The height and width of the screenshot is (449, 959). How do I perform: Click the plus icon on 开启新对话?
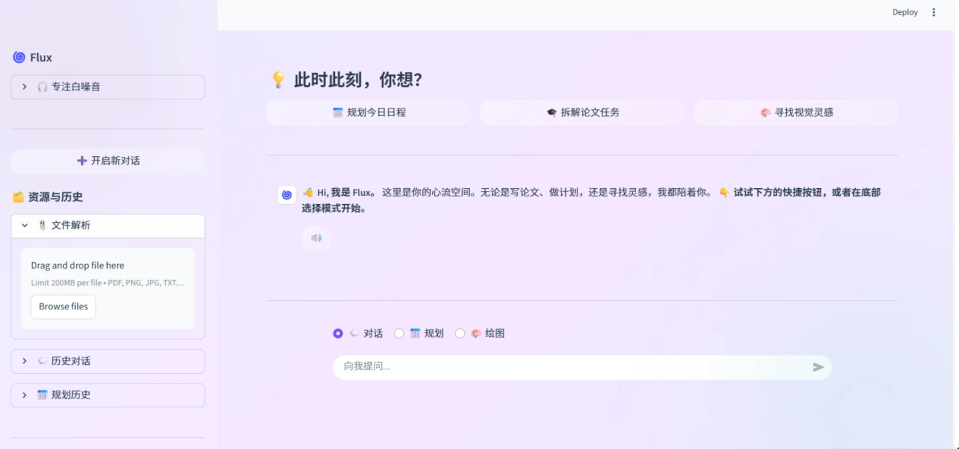[82, 161]
